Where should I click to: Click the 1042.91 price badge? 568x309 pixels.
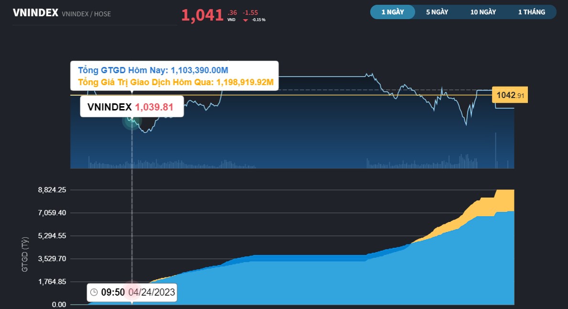[509, 95]
